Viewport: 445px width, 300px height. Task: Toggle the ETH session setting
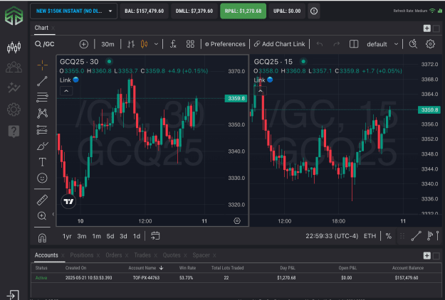tap(370, 236)
